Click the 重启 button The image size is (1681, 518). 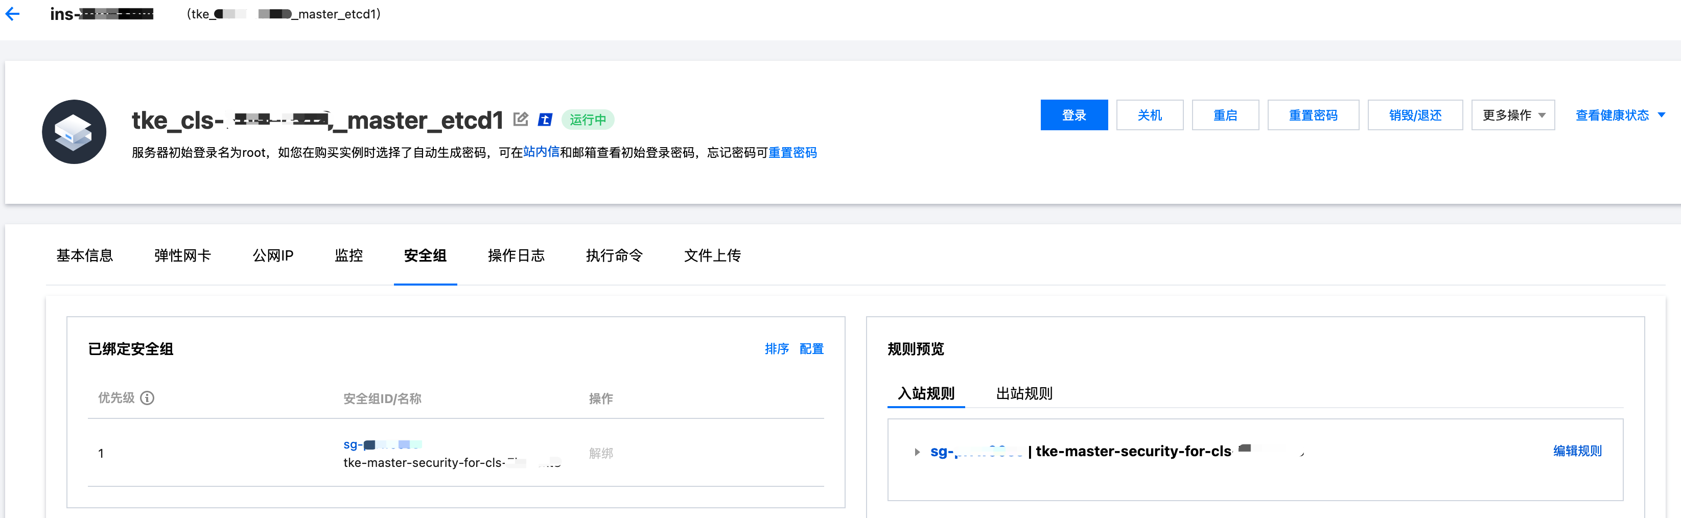pyautogui.click(x=1226, y=115)
